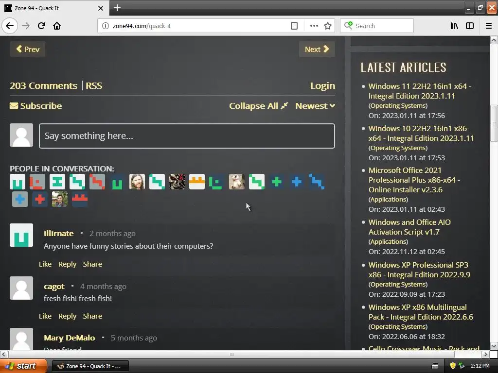
Task: Show site information icon in address bar
Action: (x=106, y=26)
